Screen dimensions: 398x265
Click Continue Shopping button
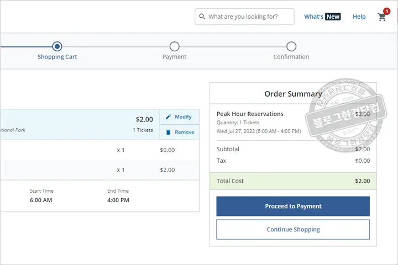(x=293, y=230)
